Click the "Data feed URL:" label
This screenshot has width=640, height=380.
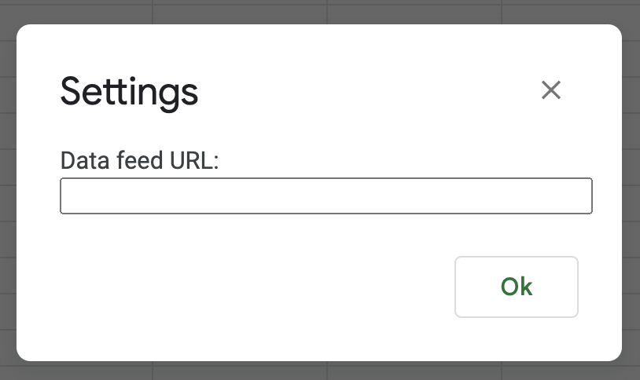click(x=139, y=160)
